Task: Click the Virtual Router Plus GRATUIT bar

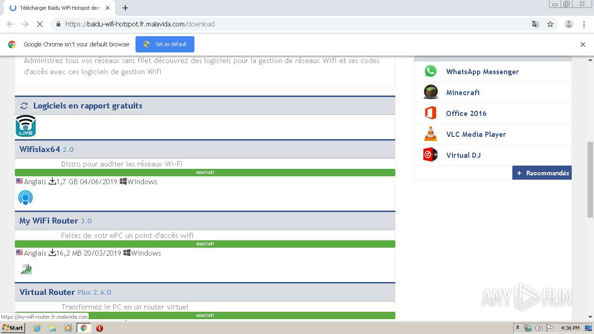Action: 205,315
